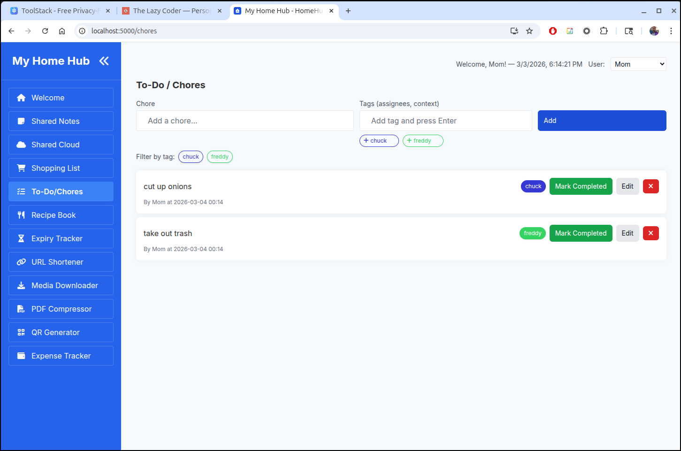681x451 pixels.
Task: Focus the Add a chore input field
Action: click(245, 121)
